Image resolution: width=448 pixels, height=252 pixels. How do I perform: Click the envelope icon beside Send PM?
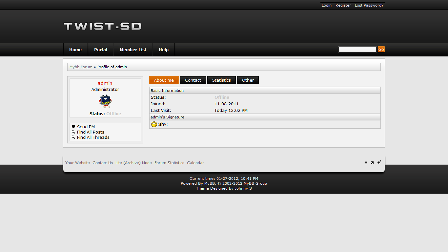click(x=73, y=127)
